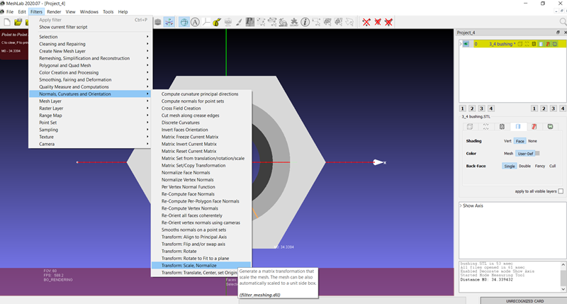This screenshot has height=304, width=567.
Task: Open the green selection render tab icon
Action: pos(550,127)
